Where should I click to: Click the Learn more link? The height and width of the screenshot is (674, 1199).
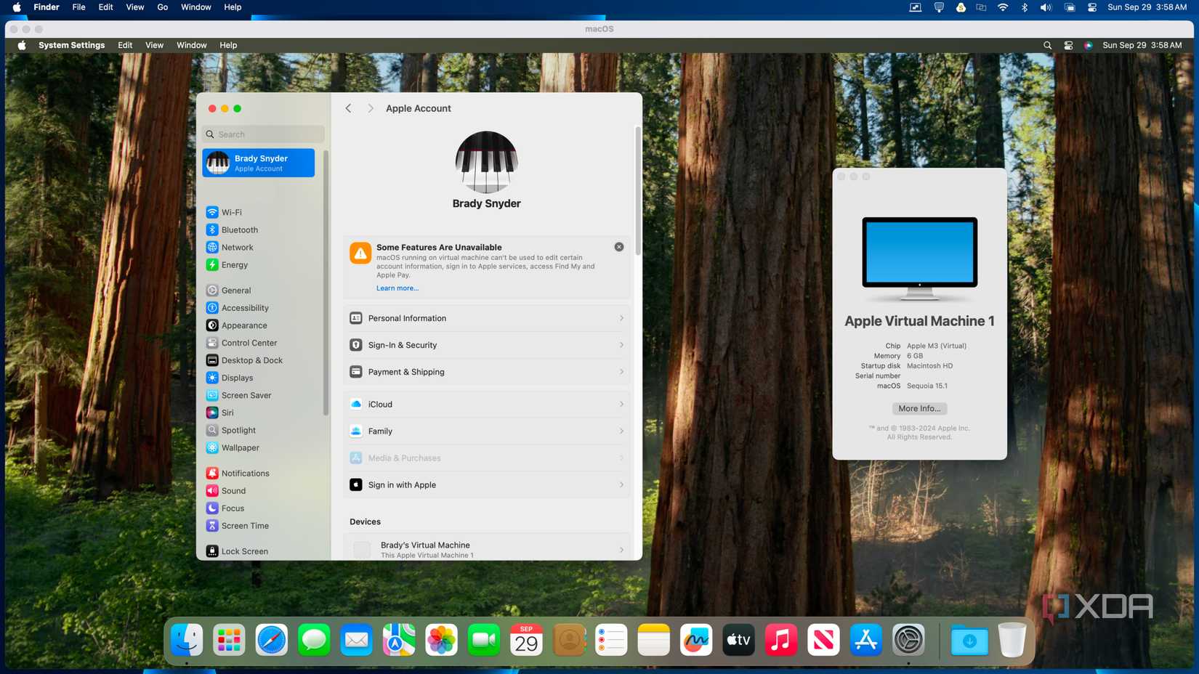click(397, 288)
